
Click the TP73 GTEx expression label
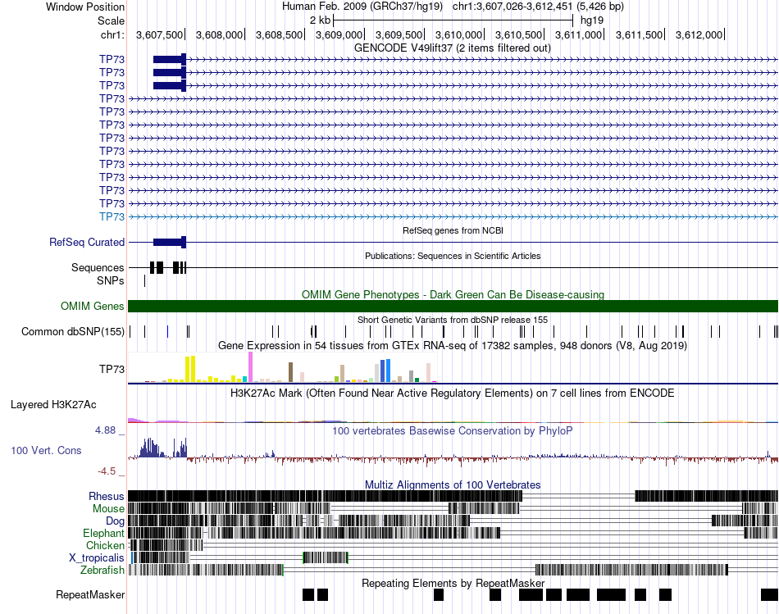112,369
